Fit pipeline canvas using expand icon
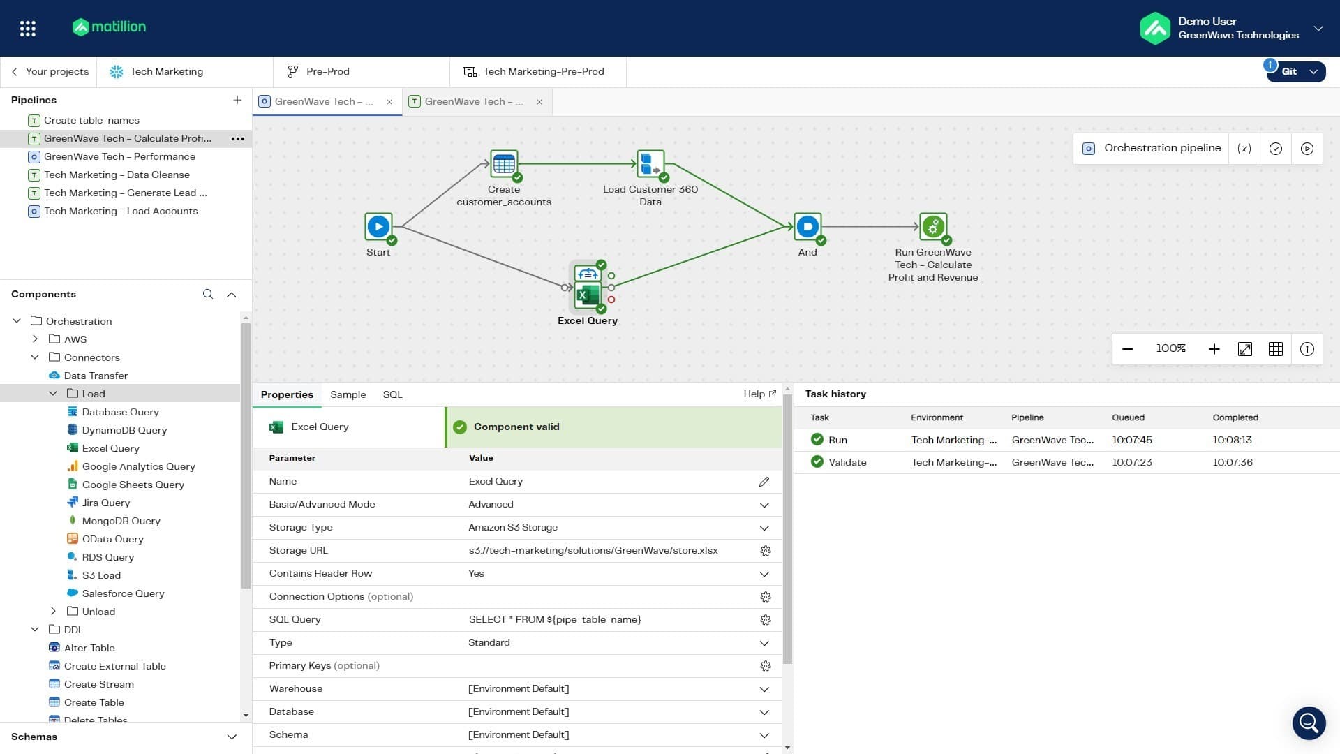 [x=1245, y=348]
